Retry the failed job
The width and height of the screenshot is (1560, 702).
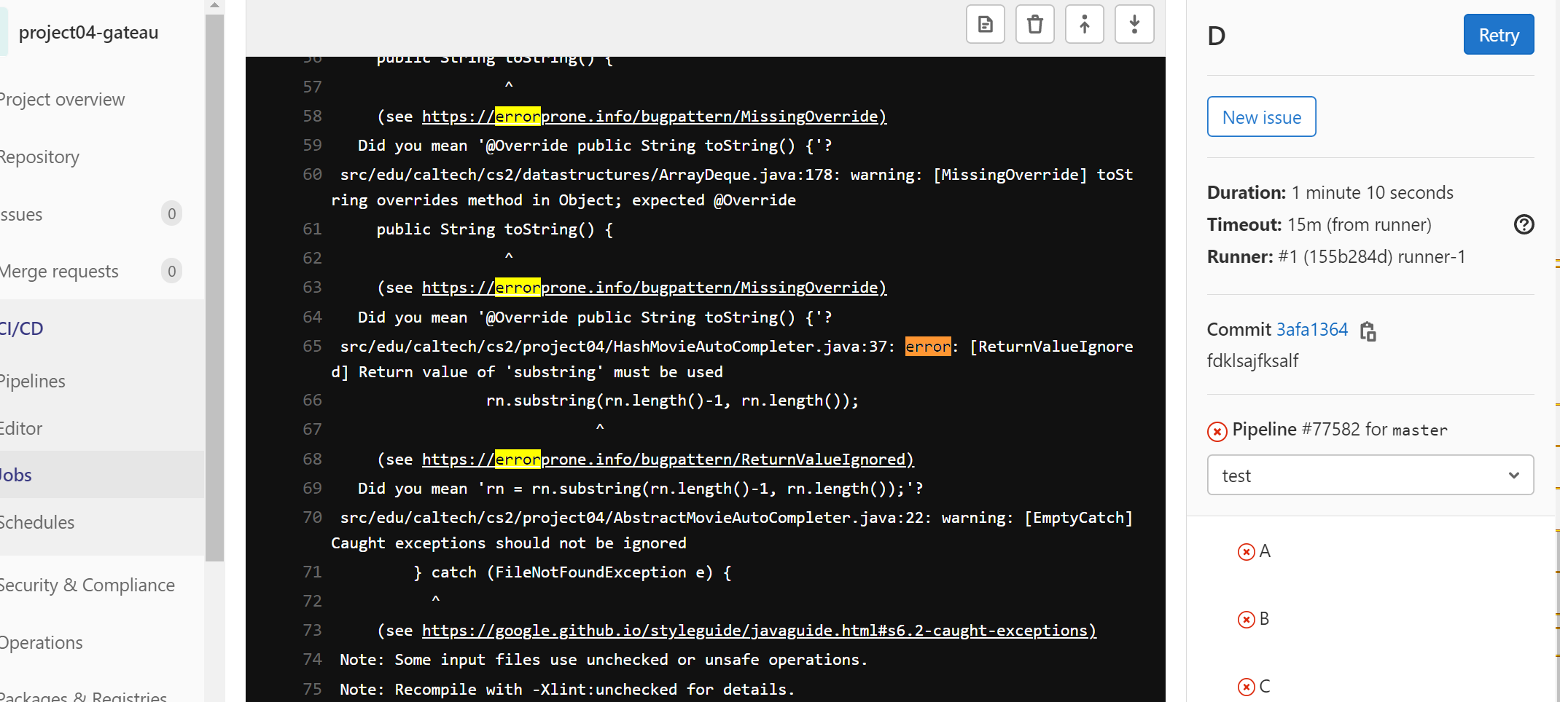1498,35
